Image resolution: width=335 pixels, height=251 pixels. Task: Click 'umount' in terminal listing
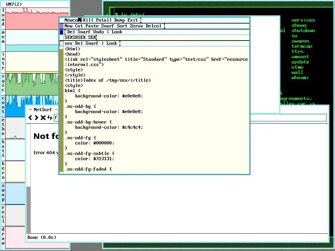click(x=300, y=57)
